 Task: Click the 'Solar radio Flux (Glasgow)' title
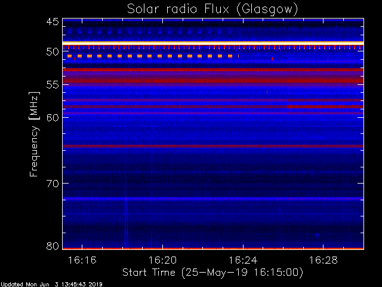pos(212,10)
